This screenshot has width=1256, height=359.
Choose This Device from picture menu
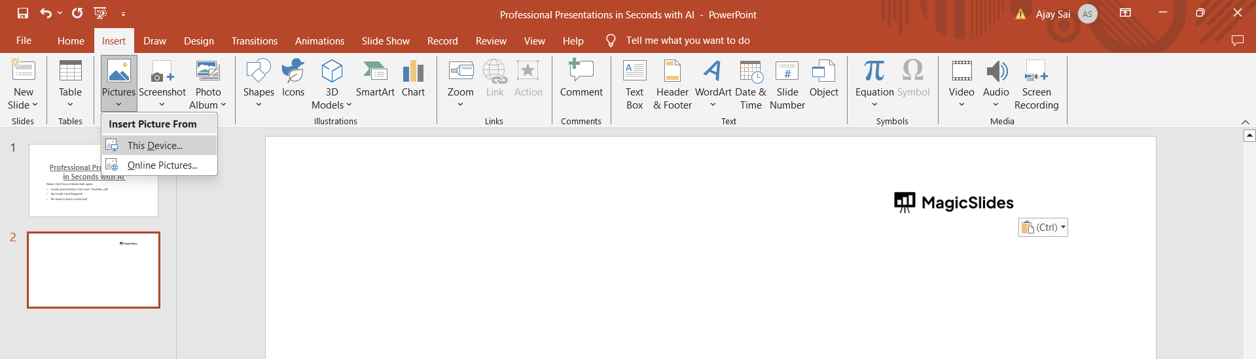click(155, 146)
